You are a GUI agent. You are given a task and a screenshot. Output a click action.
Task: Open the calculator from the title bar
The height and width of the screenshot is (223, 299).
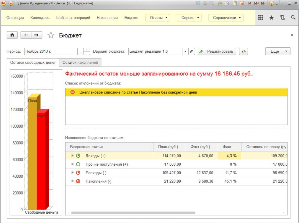pyautogui.click(x=235, y=3)
